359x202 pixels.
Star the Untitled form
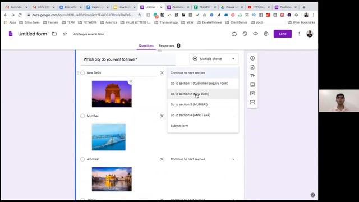point(65,34)
